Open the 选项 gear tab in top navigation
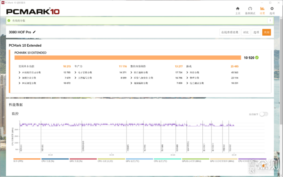The width and height of the screenshot is (283, 177). point(272,11)
